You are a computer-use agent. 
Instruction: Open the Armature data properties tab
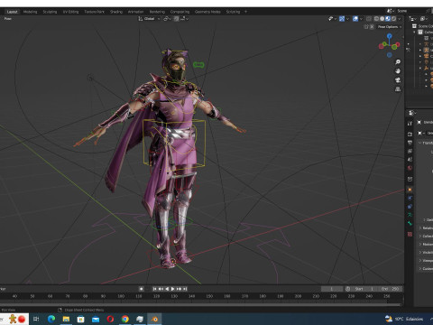coord(410,215)
